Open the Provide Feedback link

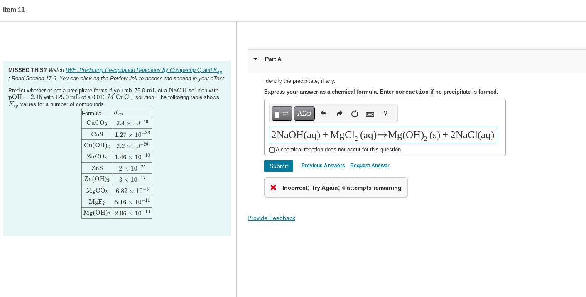(x=271, y=218)
